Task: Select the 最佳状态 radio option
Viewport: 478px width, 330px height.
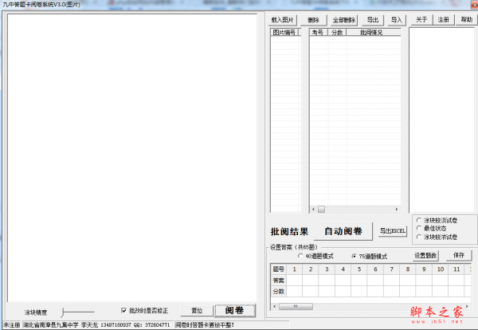Action: click(x=419, y=228)
